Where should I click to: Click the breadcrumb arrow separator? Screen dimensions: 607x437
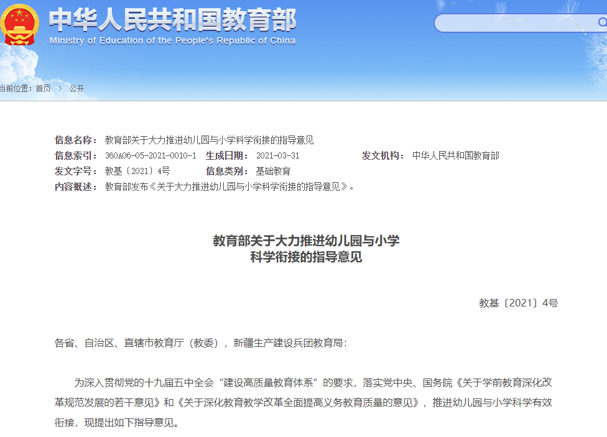click(60, 89)
